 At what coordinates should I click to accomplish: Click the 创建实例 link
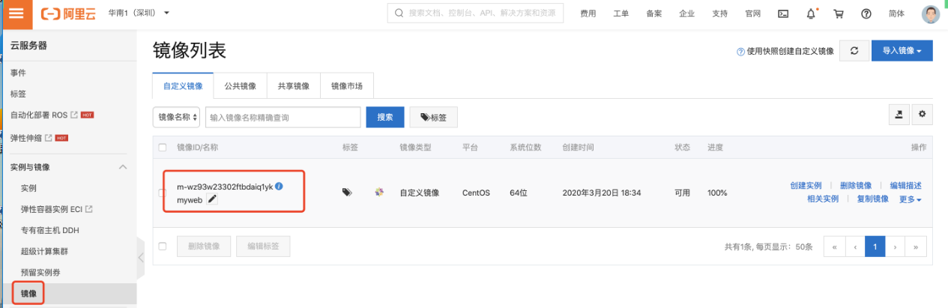[x=806, y=186]
